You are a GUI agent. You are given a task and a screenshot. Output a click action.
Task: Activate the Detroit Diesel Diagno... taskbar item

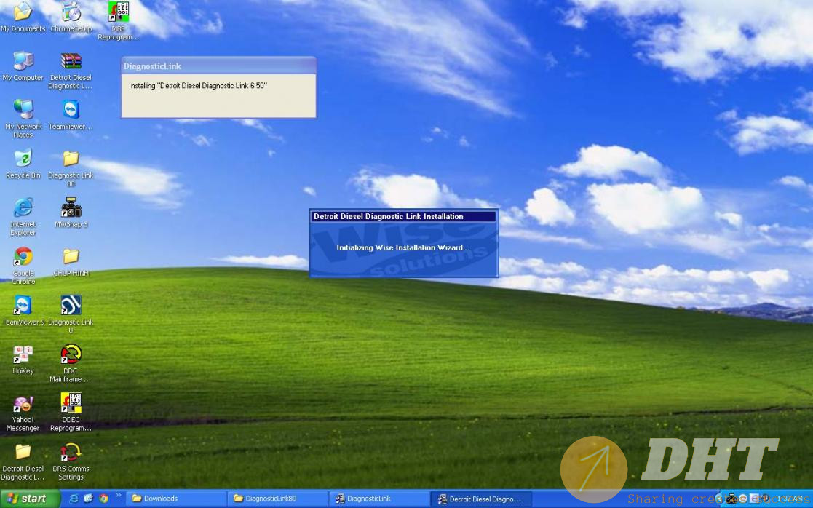(479, 499)
